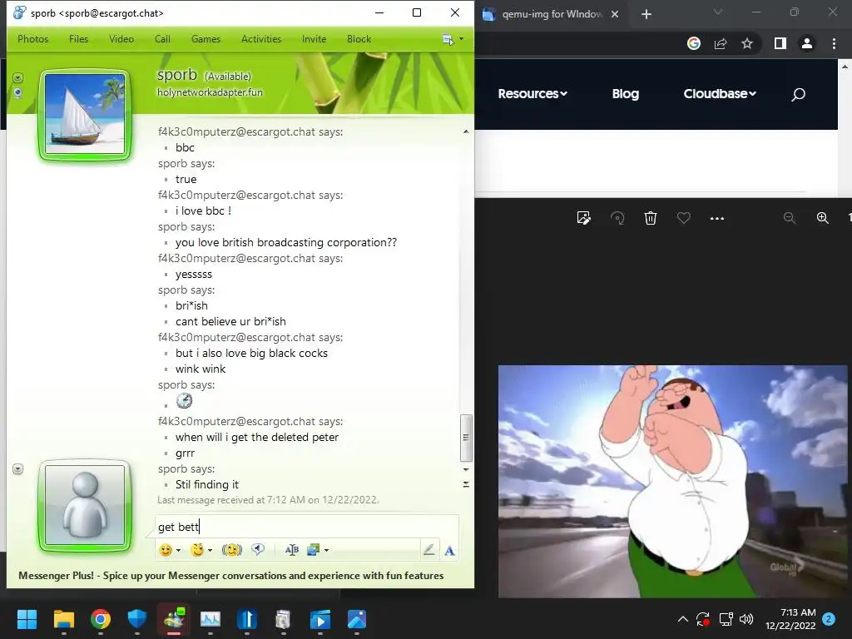Screen dimensions: 852x639
Task: Expand the Resources menu on the website
Action: [x=532, y=93]
